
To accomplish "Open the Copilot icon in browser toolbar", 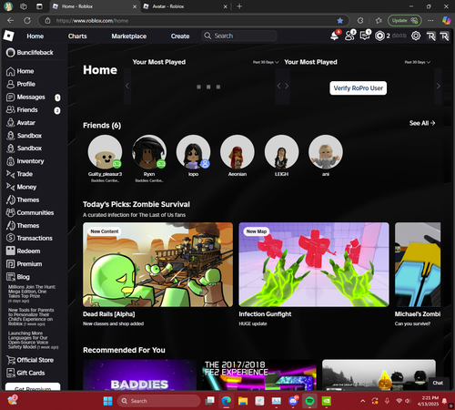I will click(446, 20).
